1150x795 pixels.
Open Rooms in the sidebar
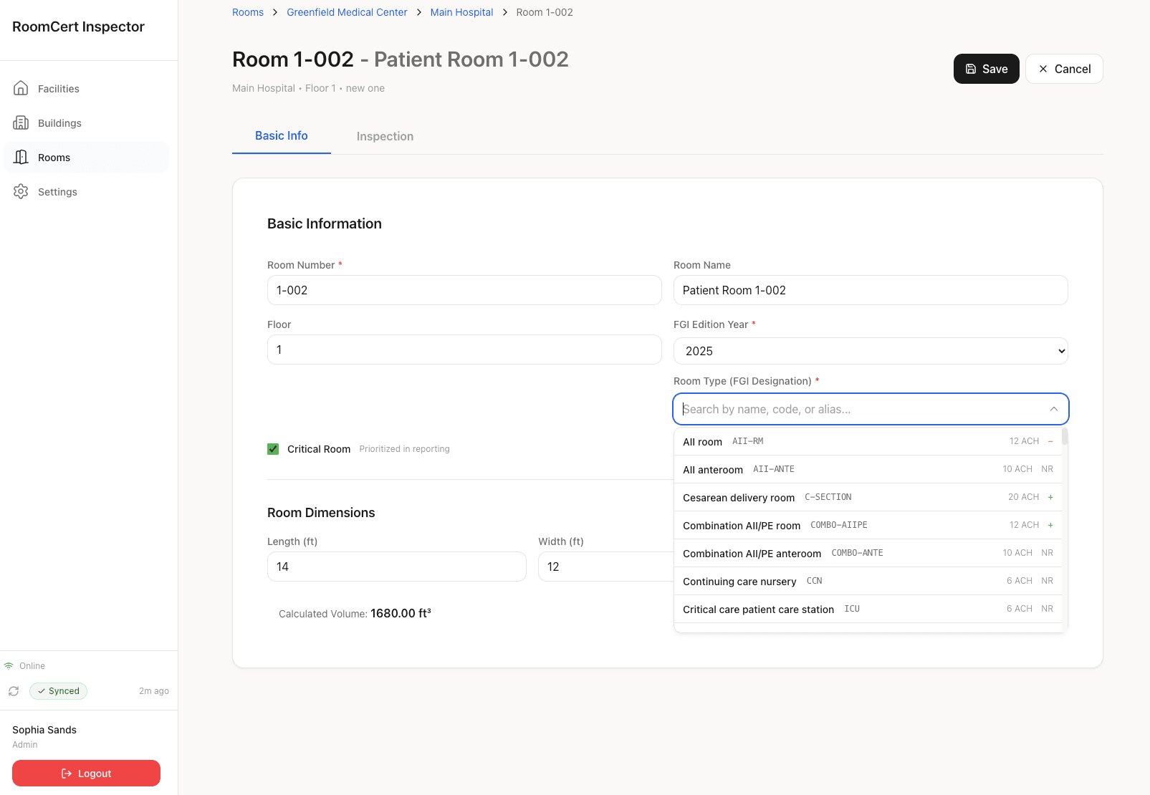point(87,157)
